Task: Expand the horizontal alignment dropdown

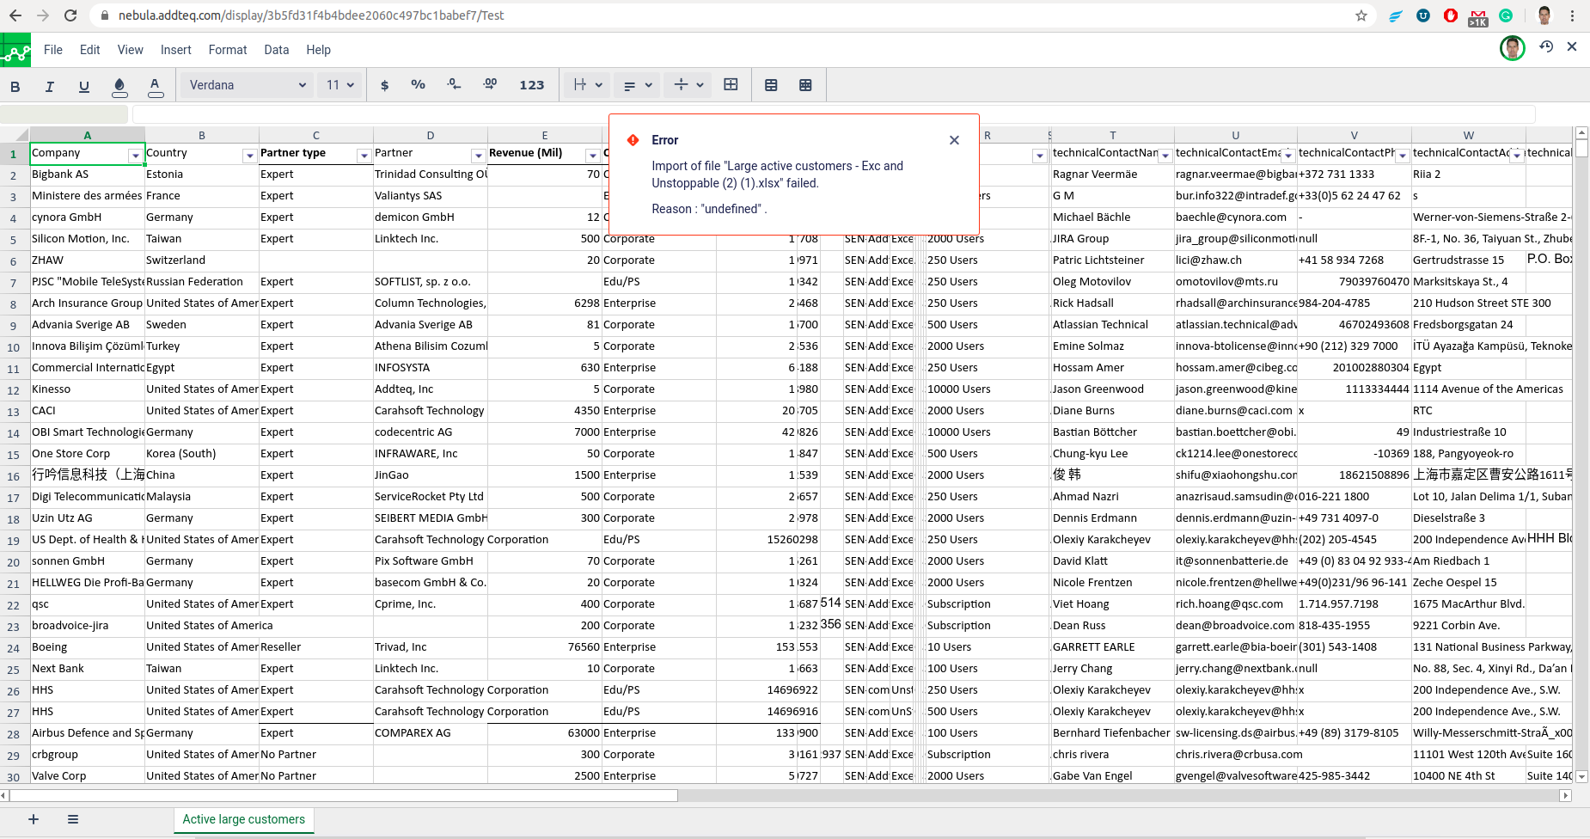Action: click(x=588, y=85)
